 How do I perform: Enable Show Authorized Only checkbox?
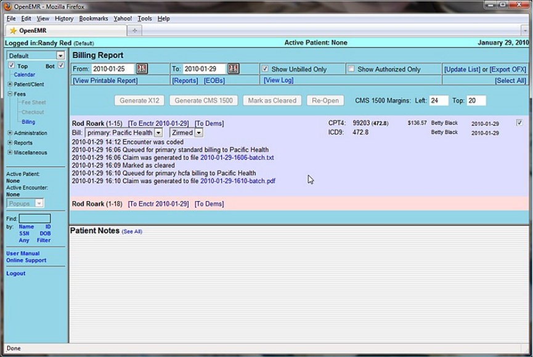coord(351,68)
